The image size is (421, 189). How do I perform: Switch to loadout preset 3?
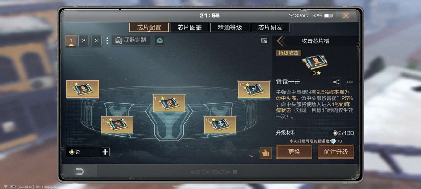pyautogui.click(x=96, y=41)
